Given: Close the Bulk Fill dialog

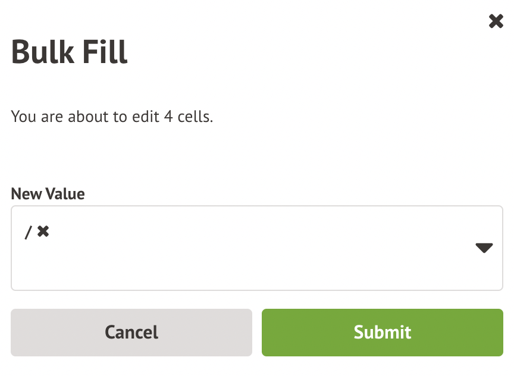Looking at the screenshot, I should [x=496, y=22].
